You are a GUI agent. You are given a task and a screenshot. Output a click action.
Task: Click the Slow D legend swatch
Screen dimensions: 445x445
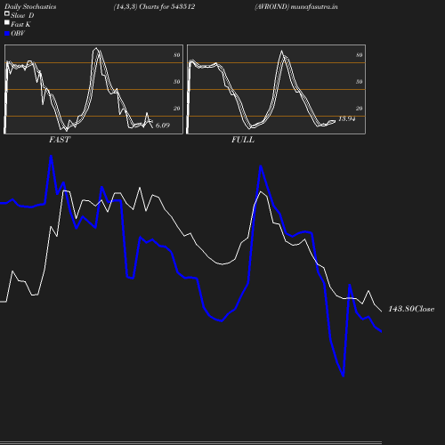(7, 13)
